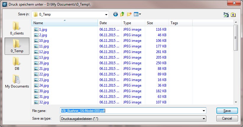Open the 0_clients folder shortcut
The height and width of the screenshot is (127, 243).
(17, 28)
